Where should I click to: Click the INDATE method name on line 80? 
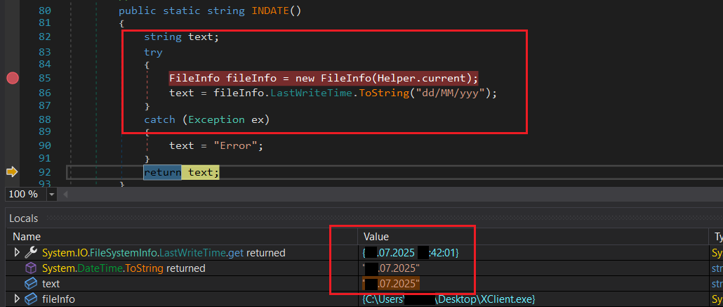click(x=270, y=10)
